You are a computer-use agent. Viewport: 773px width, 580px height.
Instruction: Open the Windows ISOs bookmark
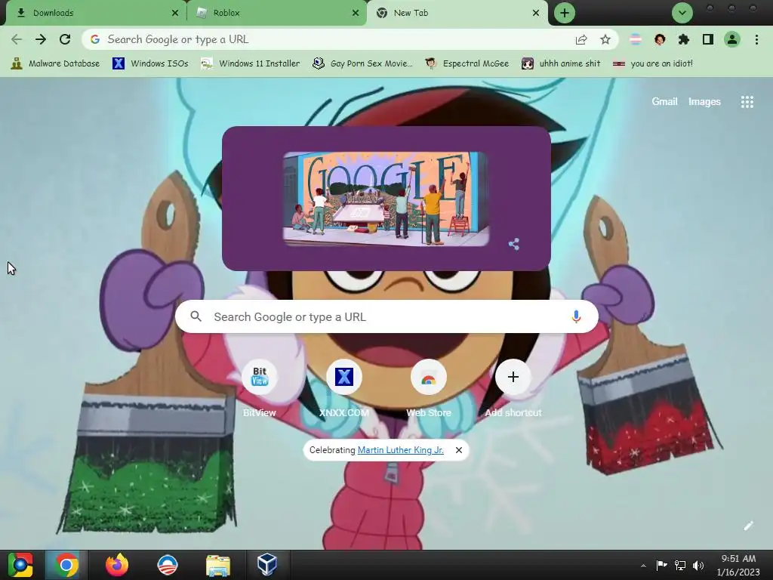(x=150, y=63)
